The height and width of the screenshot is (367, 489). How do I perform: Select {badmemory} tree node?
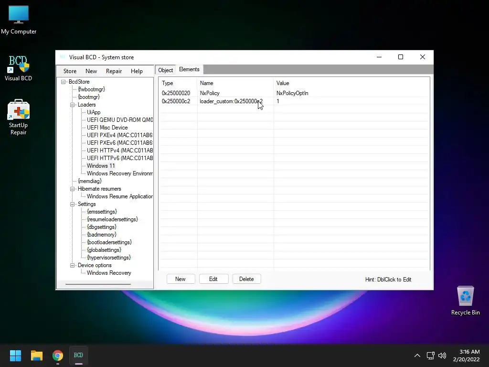(x=101, y=235)
